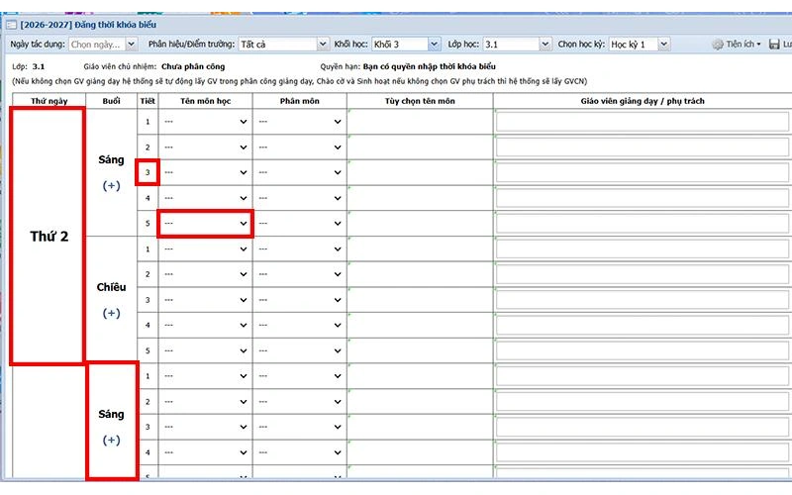The height and width of the screenshot is (495, 792).
Task: Click Tùy chọn tên môn cell, Thứ 2 Sáng tiết 3
Action: [x=420, y=172]
